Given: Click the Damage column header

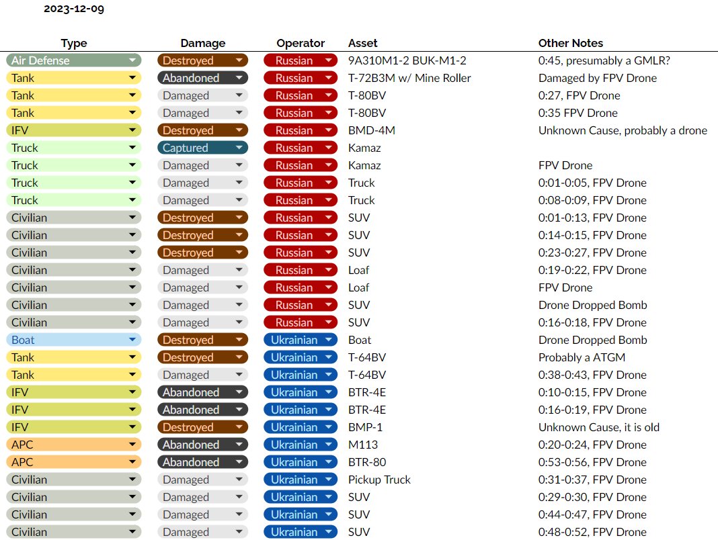Looking at the screenshot, I should [203, 43].
